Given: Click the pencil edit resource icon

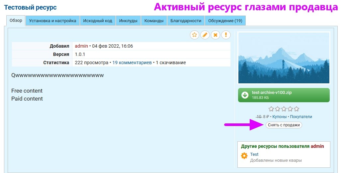Looking at the screenshot, I should pos(205,35).
